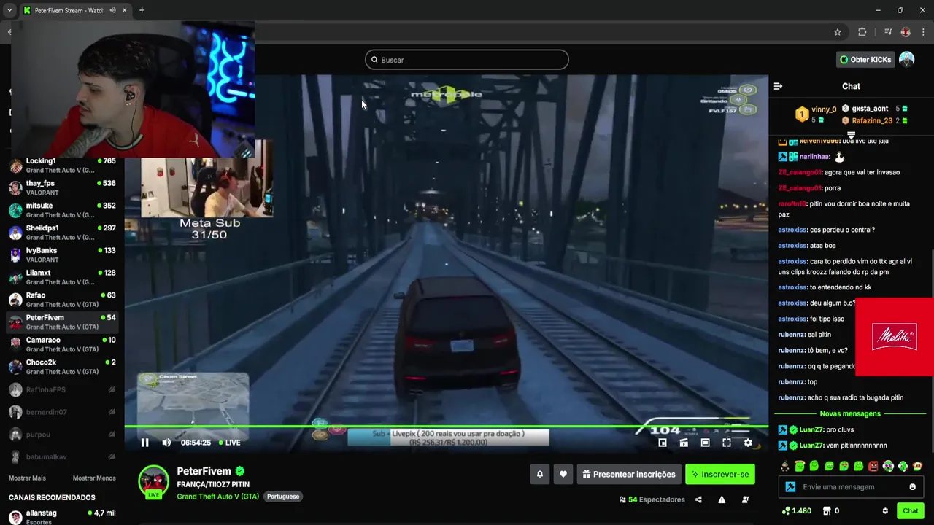The image size is (934, 525).
Task: Open emoji picker in chat input
Action: (x=912, y=487)
